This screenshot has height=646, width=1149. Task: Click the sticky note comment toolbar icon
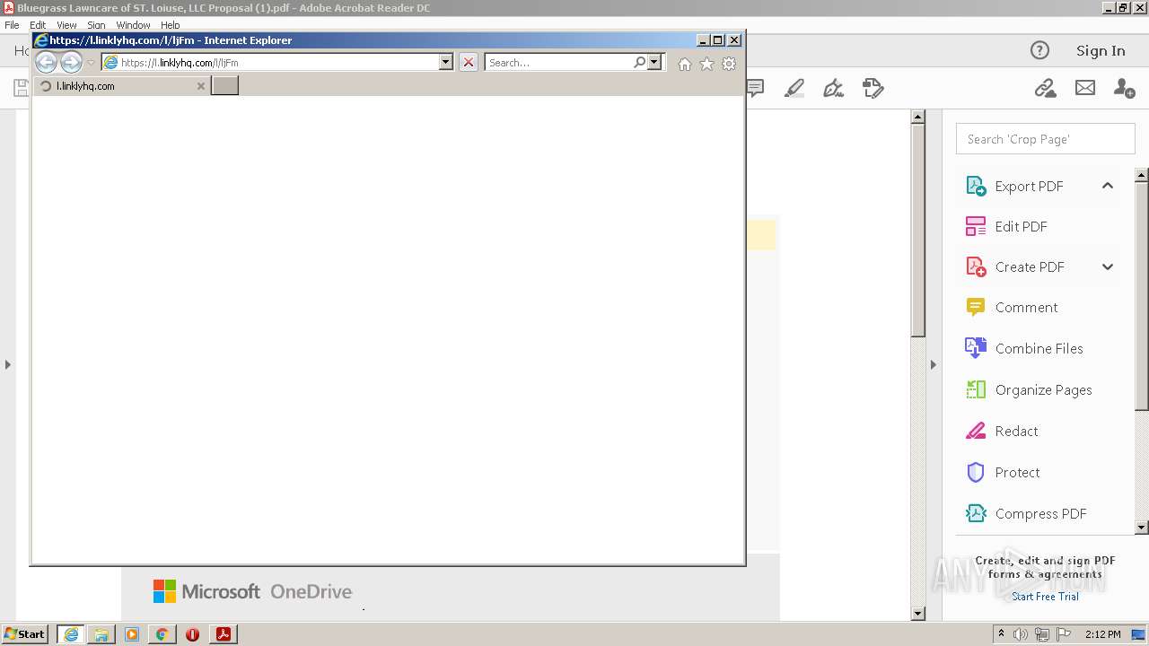[755, 88]
